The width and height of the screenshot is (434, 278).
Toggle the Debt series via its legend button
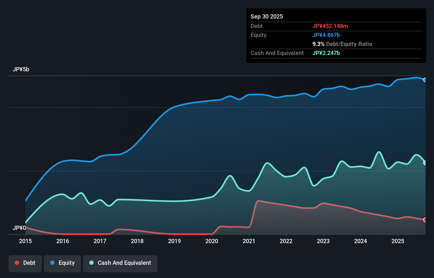(25, 263)
